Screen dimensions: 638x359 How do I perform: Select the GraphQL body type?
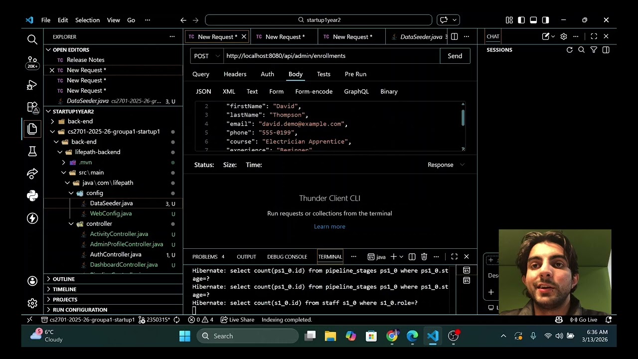pyautogui.click(x=356, y=91)
